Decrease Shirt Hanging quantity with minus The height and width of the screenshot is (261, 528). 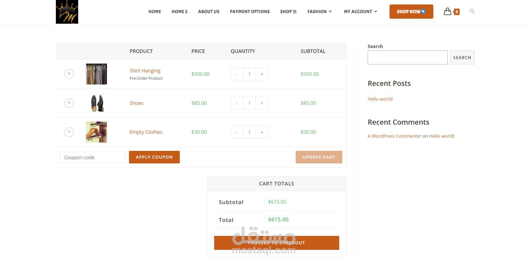point(237,74)
